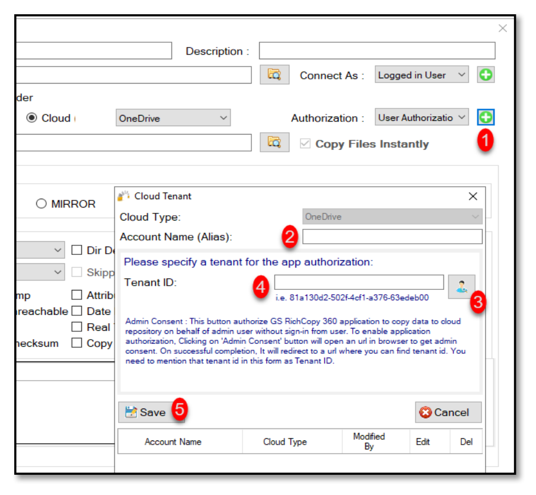Open the Authorization dropdown

422,117
